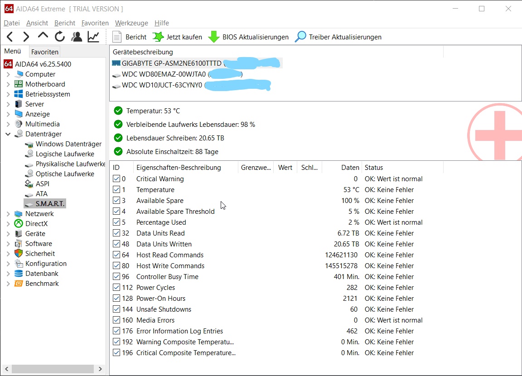Image resolution: width=522 pixels, height=376 pixels.
Task: Click the Sicherheit shield icon
Action: pos(19,254)
